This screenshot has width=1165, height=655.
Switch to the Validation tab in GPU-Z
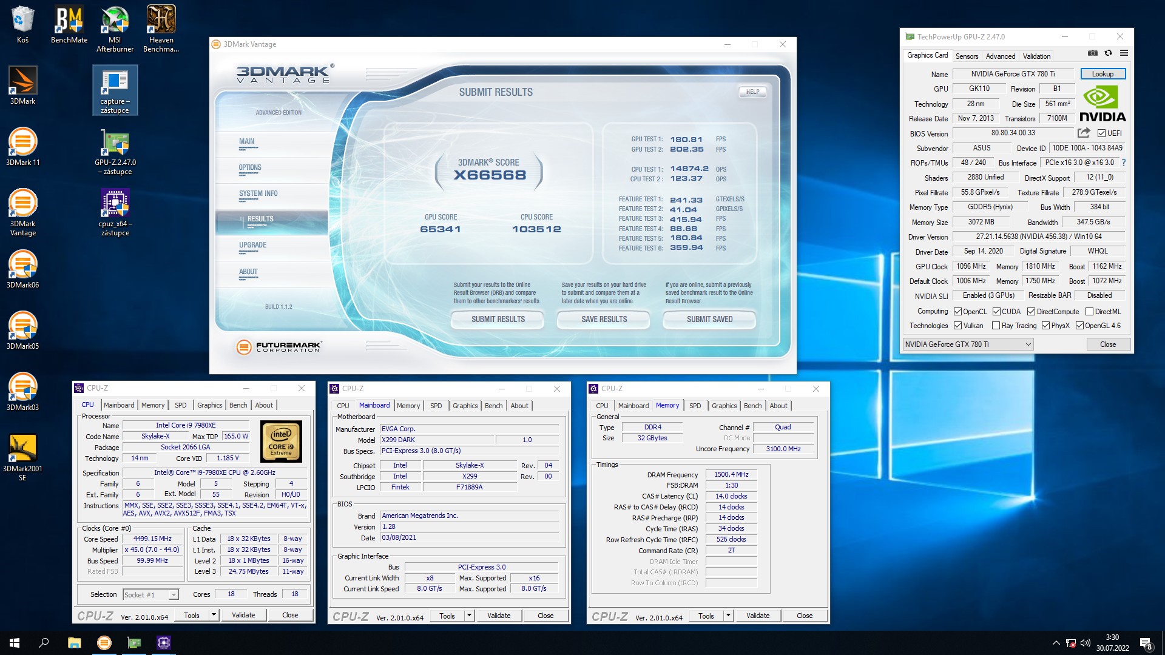(1036, 56)
